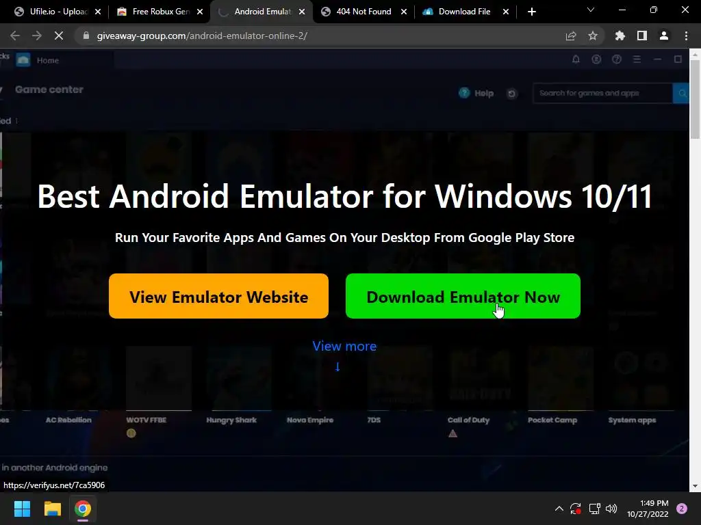Close the Free Robux Gen tab
This screenshot has width=701, height=525.
point(200,12)
